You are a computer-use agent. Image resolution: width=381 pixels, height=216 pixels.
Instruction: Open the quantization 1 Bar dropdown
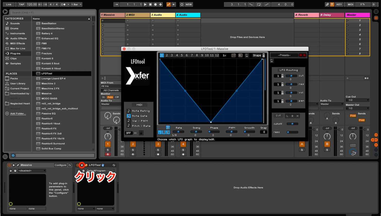click(76, 4)
